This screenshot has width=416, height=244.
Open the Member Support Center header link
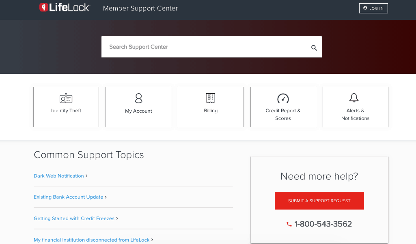click(140, 8)
